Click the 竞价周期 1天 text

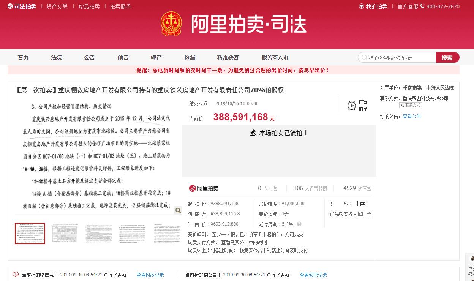tap(274, 214)
